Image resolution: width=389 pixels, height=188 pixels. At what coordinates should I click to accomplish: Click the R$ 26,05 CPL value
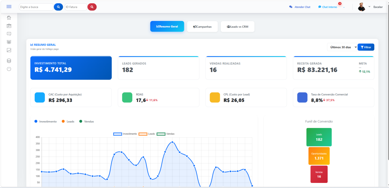point(234,100)
